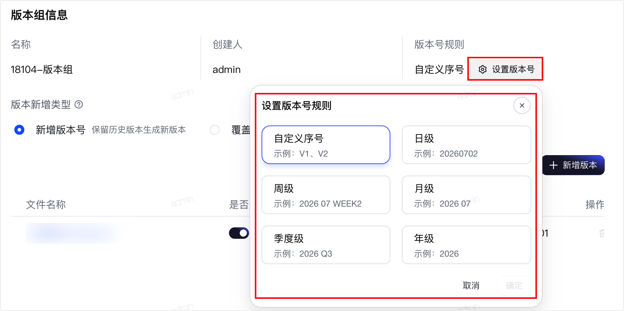Select the 新增版本号 radio option
Image resolution: width=624 pixels, height=311 pixels.
[x=19, y=130]
